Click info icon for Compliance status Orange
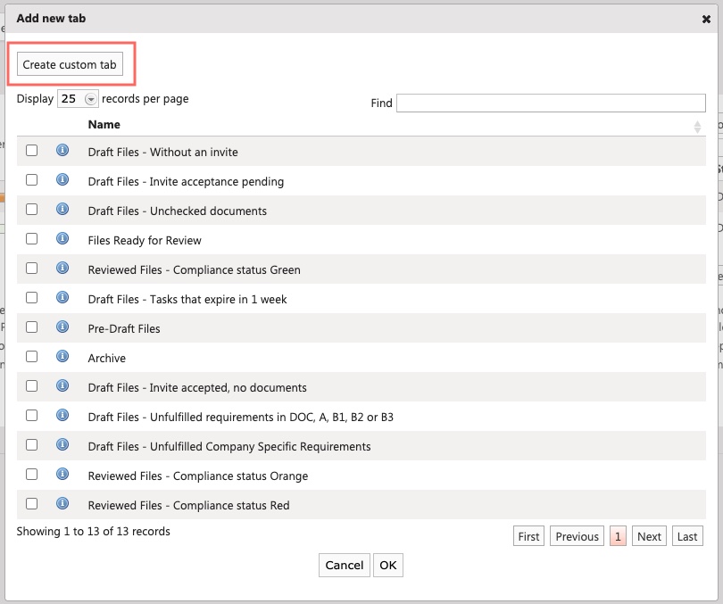 (x=62, y=475)
